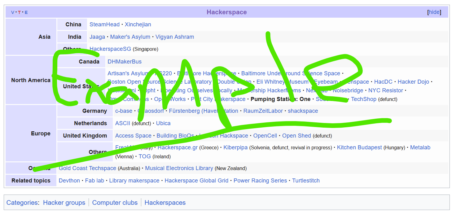
Task: Open the HackerspaceSG link
Action: [x=110, y=49]
